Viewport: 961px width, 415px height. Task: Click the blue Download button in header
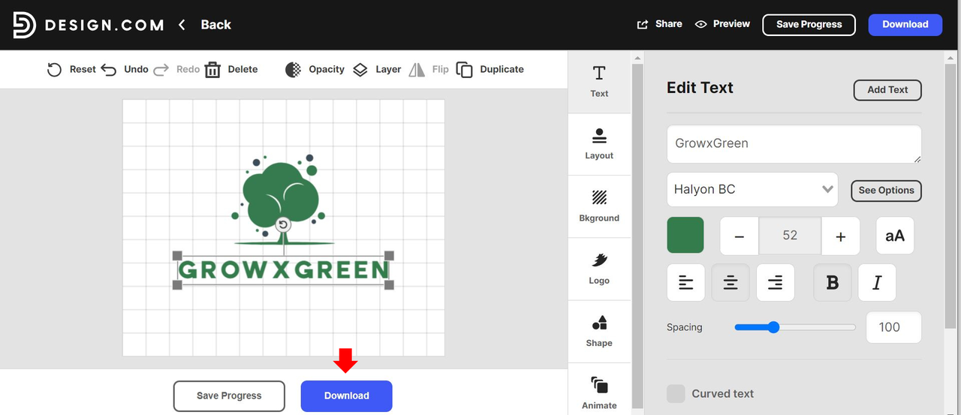905,25
